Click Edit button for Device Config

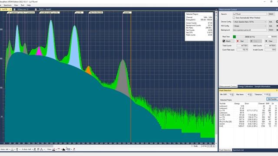(x=271, y=22)
